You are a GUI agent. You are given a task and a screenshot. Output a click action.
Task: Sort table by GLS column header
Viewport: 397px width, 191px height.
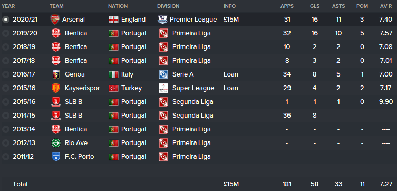315,6
